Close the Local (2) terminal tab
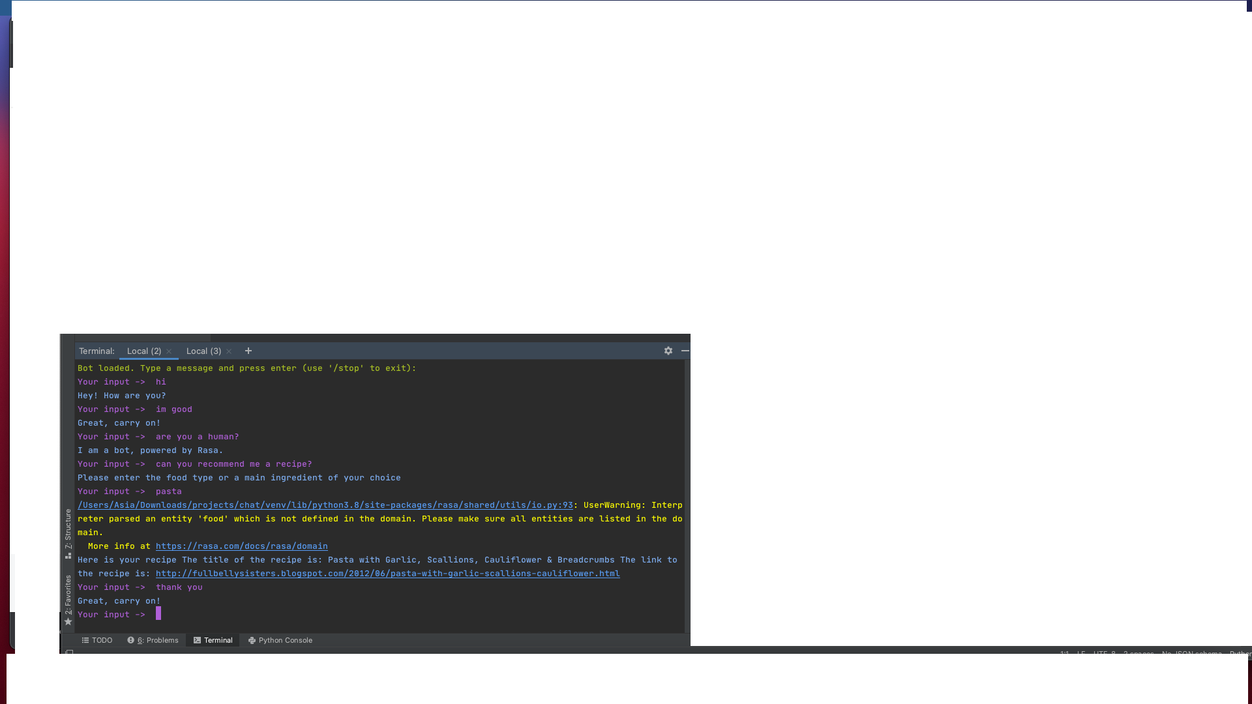 click(169, 351)
